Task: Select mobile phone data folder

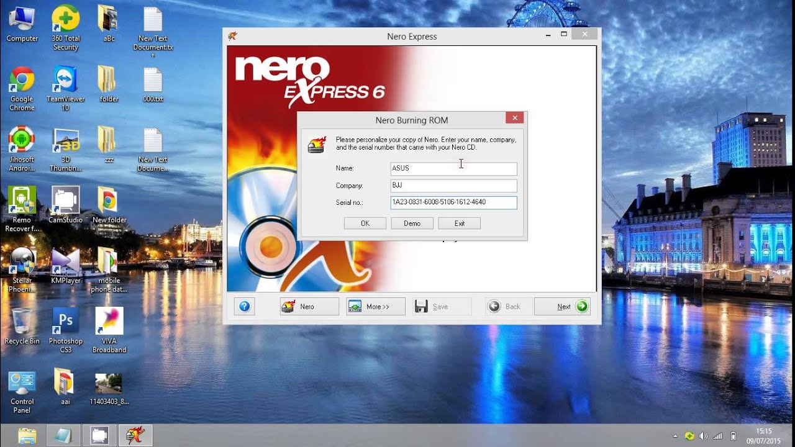Action: (x=109, y=270)
